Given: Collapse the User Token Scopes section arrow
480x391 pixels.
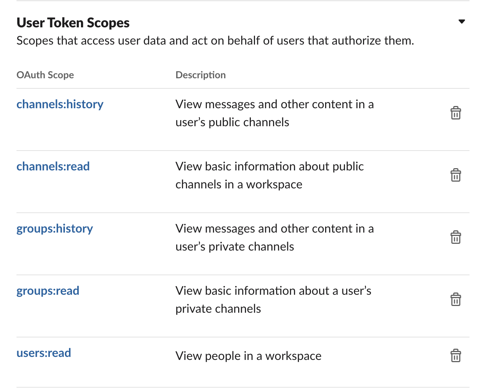Looking at the screenshot, I should pyautogui.click(x=462, y=22).
